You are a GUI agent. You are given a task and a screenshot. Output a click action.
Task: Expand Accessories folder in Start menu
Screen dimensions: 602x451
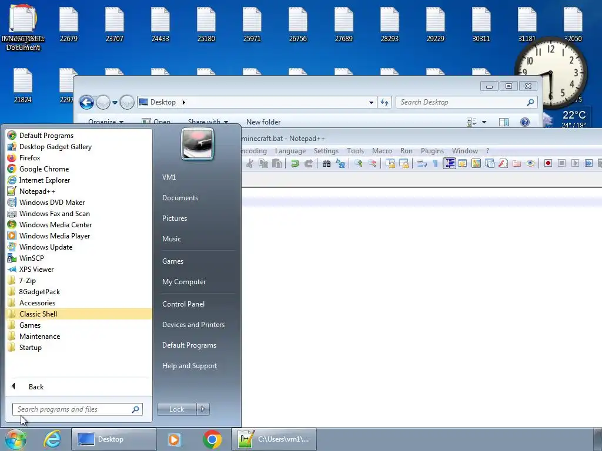(79, 303)
